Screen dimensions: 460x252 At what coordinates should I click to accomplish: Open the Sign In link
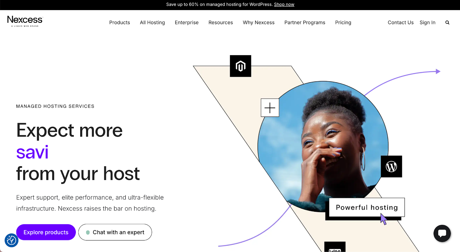428,22
